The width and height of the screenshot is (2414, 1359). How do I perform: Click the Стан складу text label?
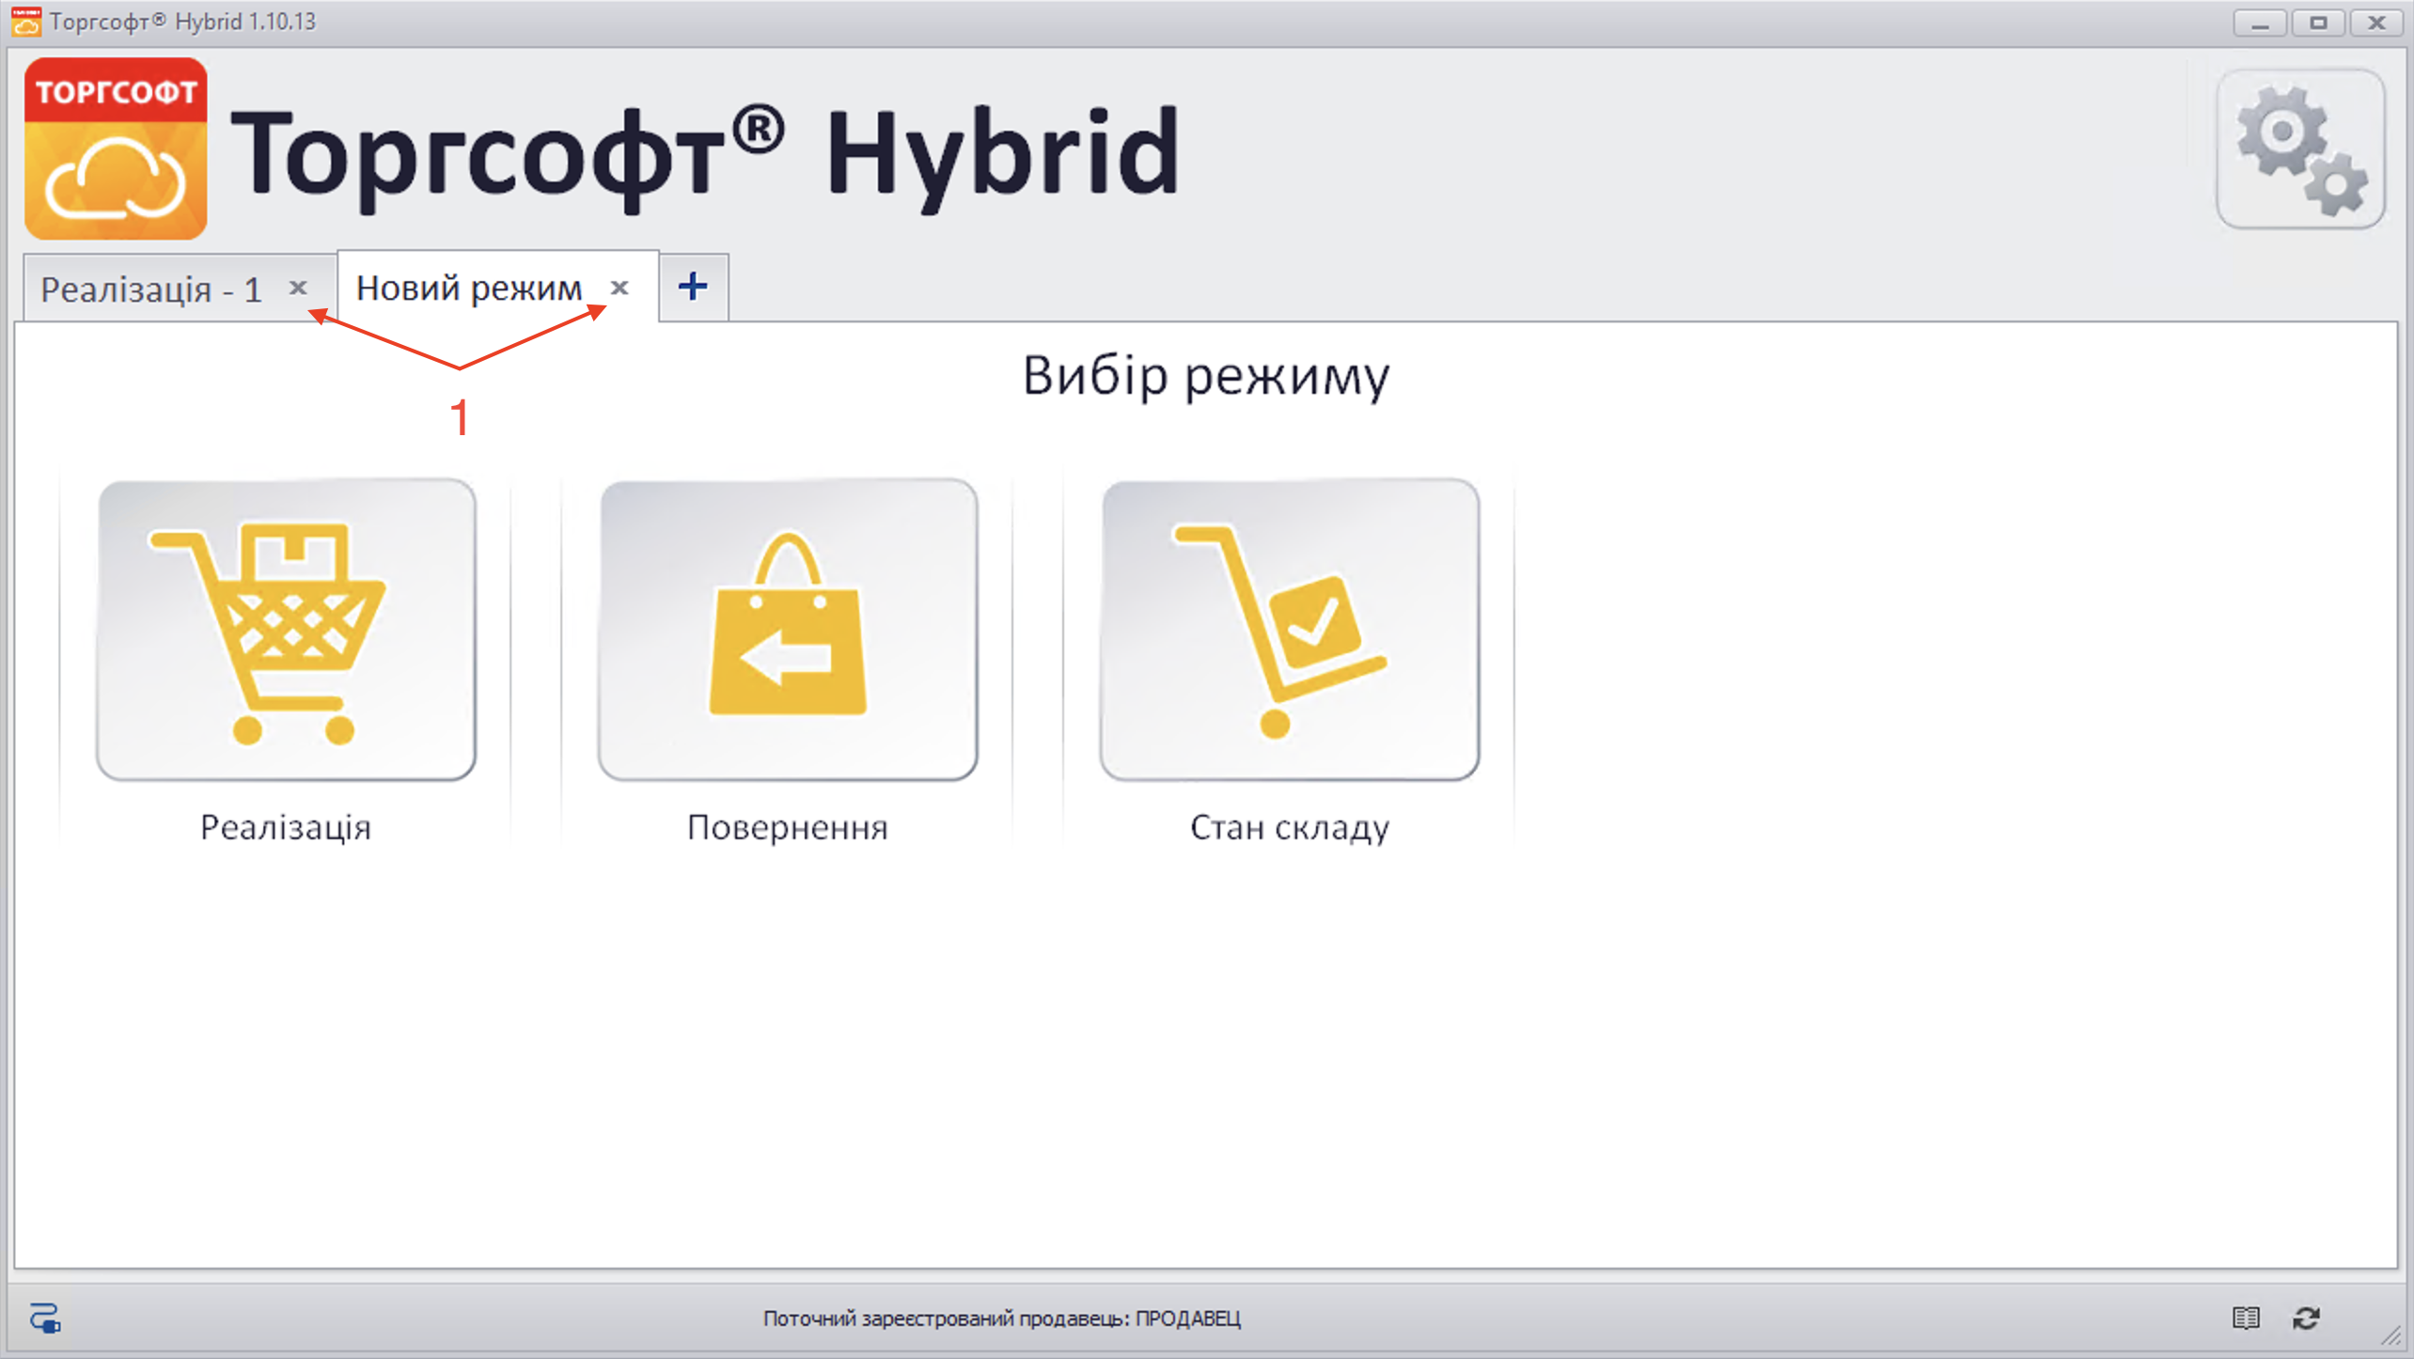click(1290, 827)
